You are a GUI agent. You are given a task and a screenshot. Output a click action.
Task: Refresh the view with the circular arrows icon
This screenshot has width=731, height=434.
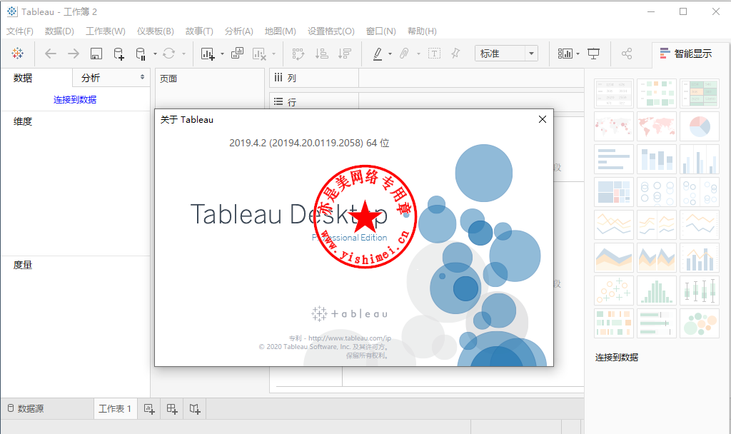[x=168, y=54]
